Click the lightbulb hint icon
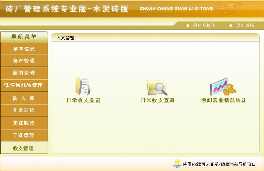 177,163
